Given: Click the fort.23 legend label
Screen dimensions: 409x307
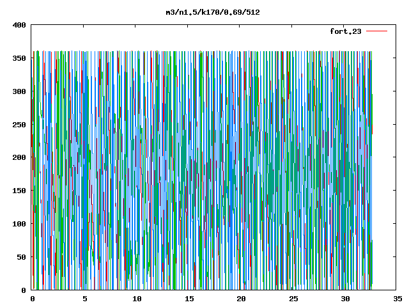Looking at the screenshot, I should [346, 31].
